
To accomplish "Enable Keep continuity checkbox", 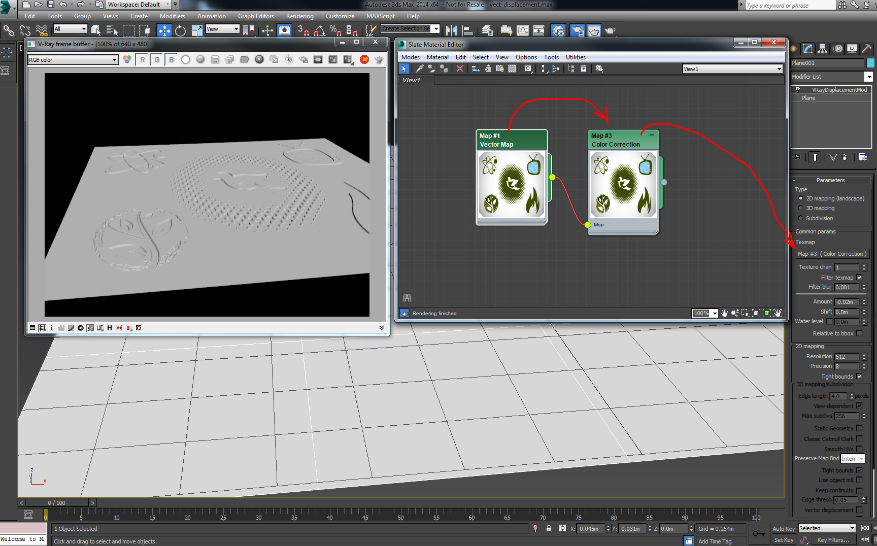I will click(859, 490).
